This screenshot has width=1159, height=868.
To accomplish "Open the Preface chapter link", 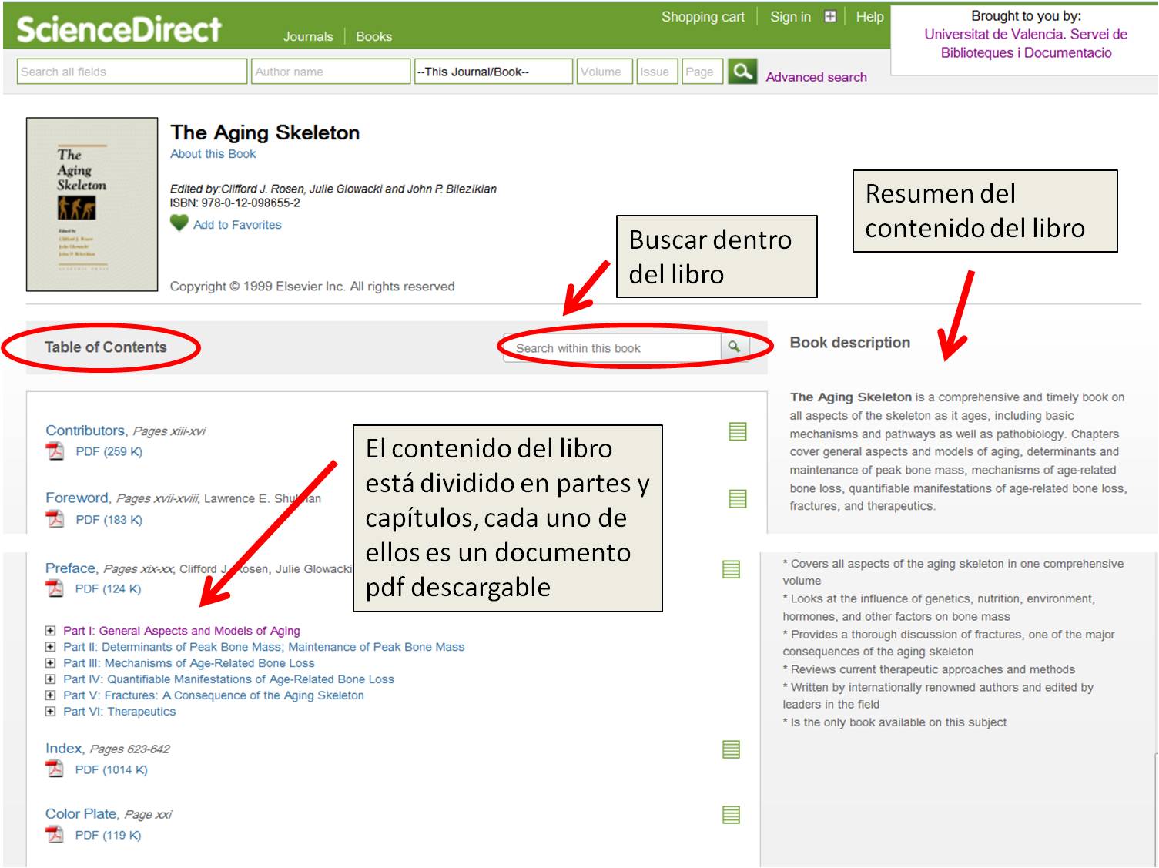I will [x=71, y=568].
